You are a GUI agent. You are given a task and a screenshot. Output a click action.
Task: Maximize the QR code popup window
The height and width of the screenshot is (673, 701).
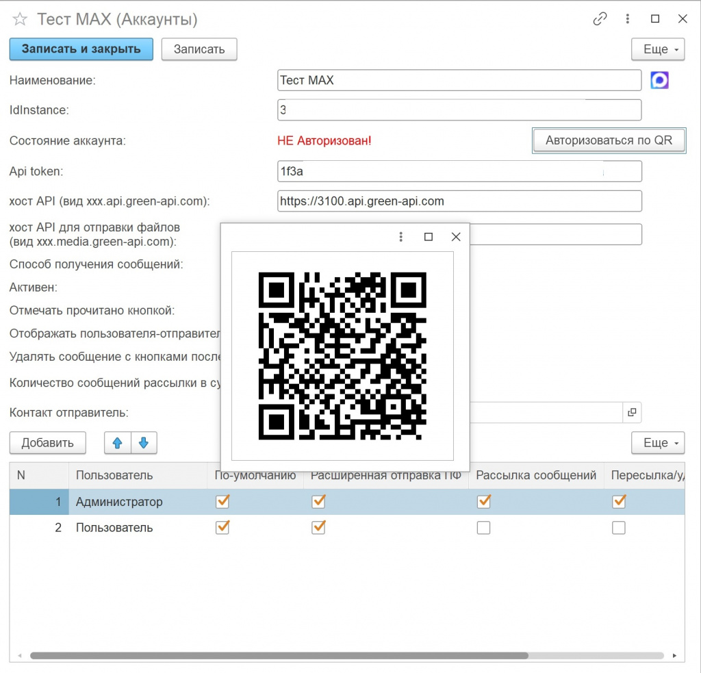tap(429, 237)
